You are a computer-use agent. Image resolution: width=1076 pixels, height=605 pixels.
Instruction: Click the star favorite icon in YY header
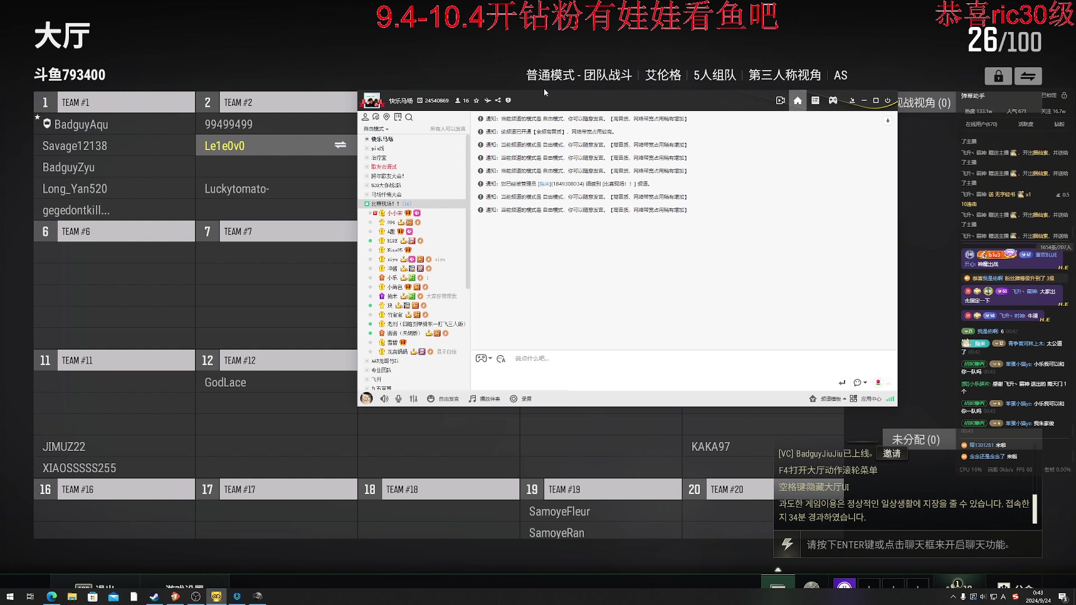[x=476, y=101]
